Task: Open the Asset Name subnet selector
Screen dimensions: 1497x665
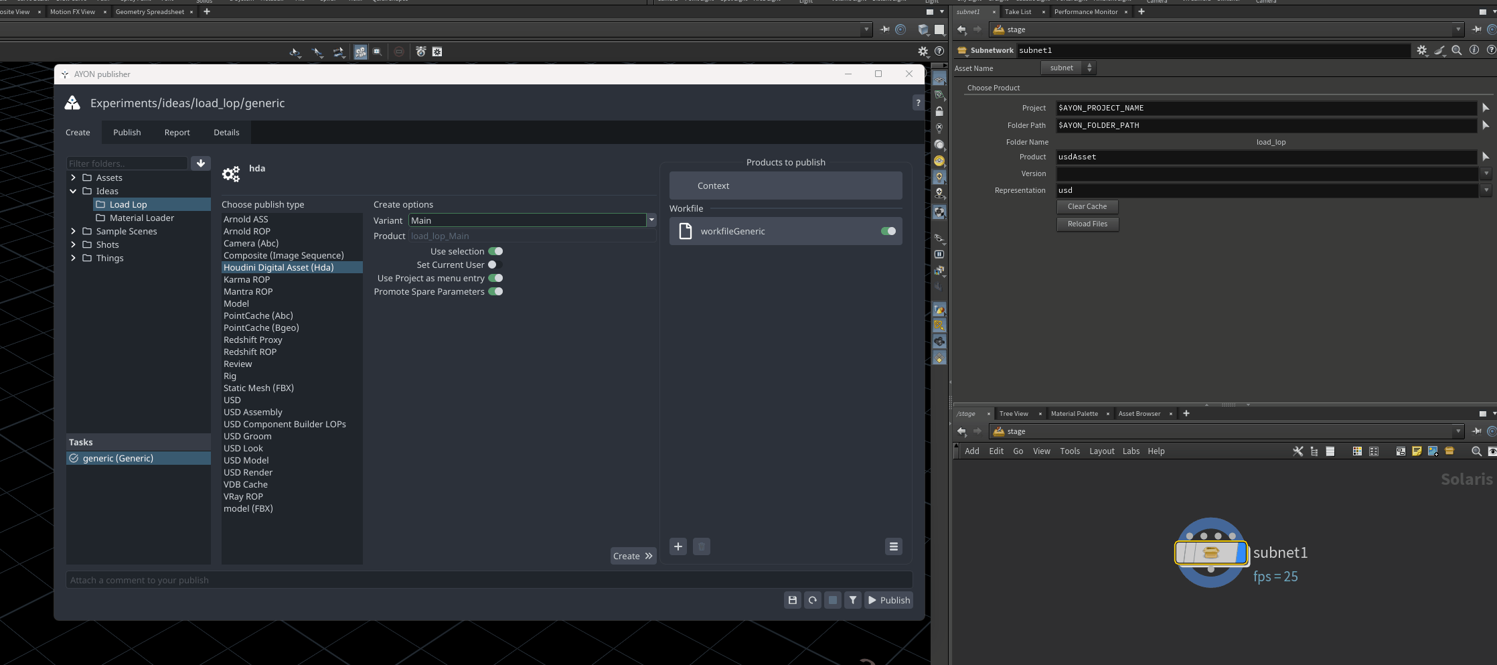Action: [1069, 68]
